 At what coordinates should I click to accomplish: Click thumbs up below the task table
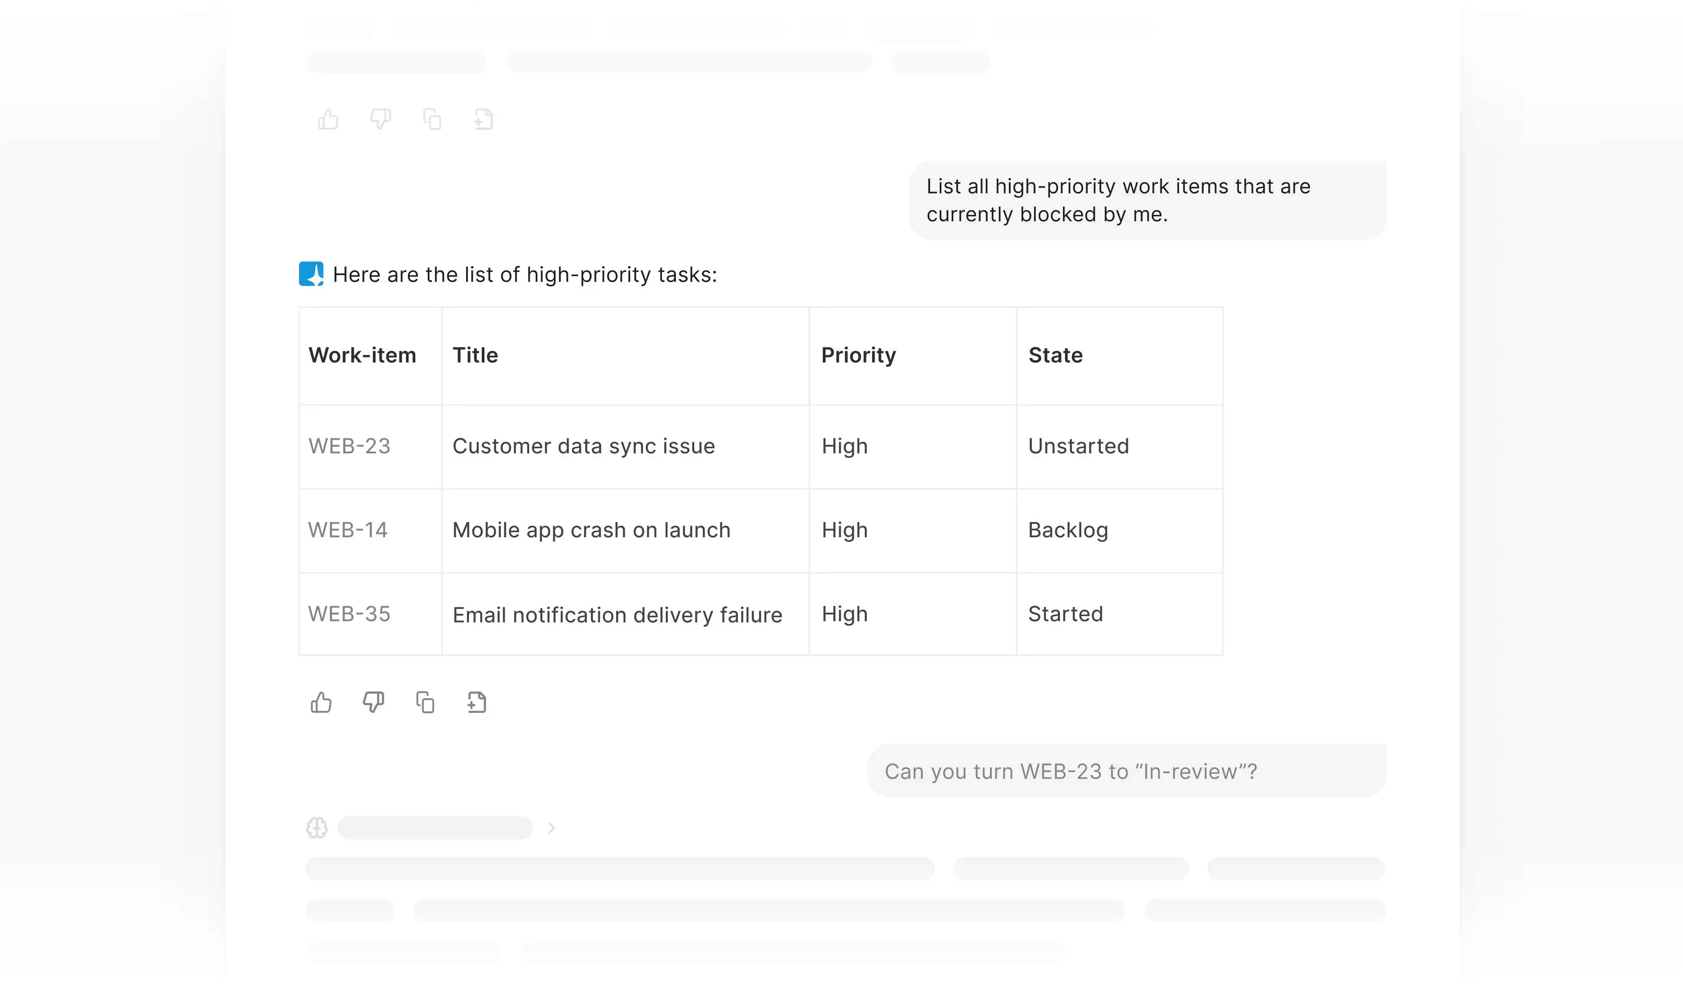(x=321, y=702)
